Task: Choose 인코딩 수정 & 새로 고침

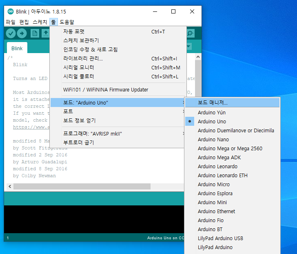Action: [117, 50]
